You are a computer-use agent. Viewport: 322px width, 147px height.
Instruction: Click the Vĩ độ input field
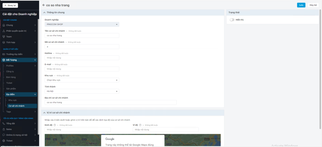[166, 129]
